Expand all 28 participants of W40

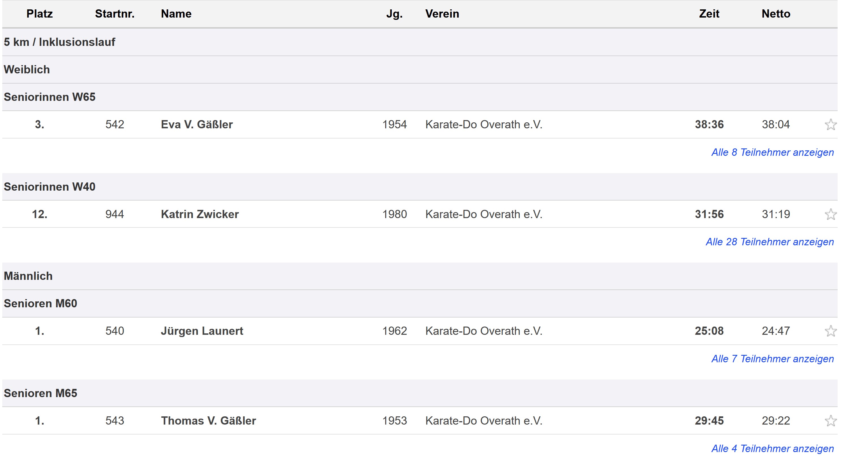770,242
